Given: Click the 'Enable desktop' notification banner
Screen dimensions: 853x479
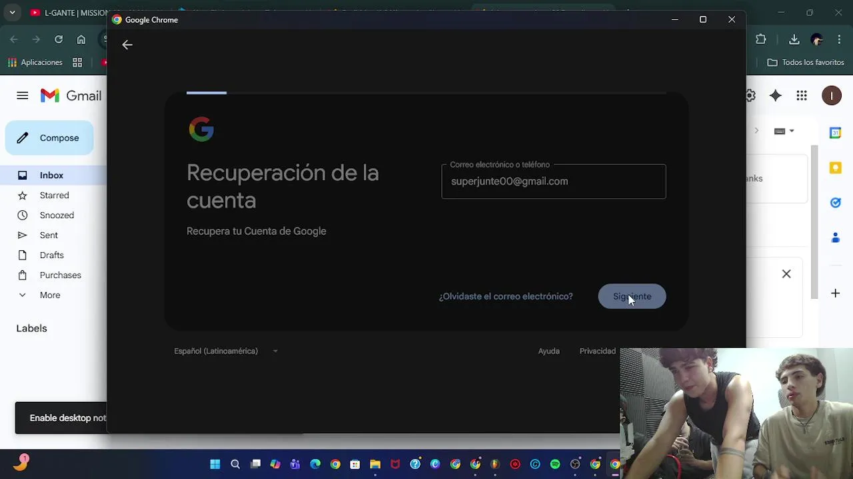Looking at the screenshot, I should coord(61,418).
